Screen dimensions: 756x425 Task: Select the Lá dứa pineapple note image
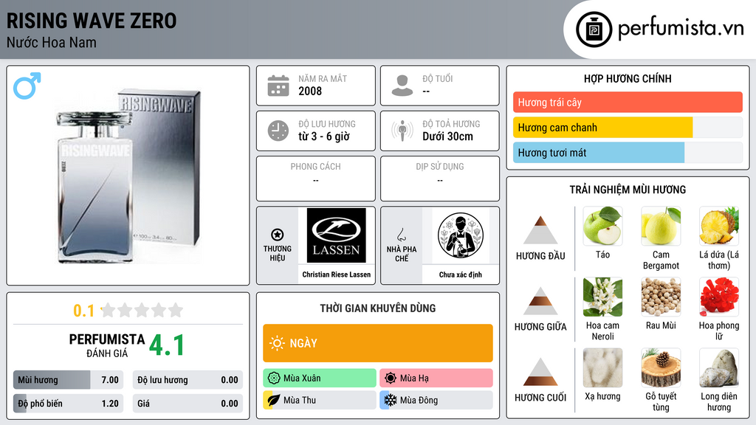(719, 226)
